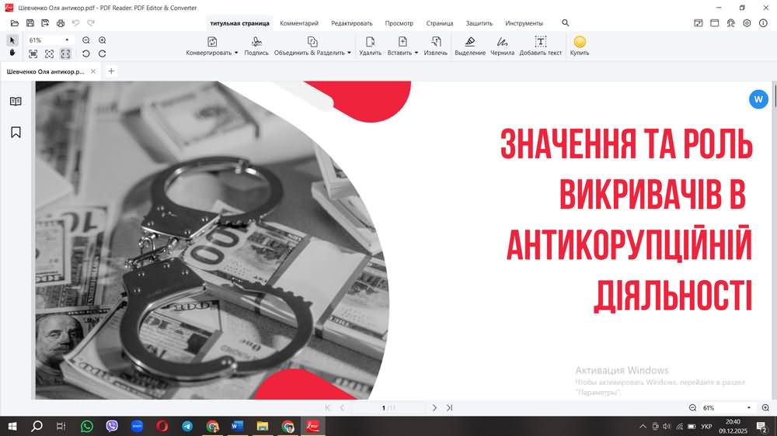This screenshot has width=777, height=436.
Task: Open Word from the taskbar
Action: 237,426
